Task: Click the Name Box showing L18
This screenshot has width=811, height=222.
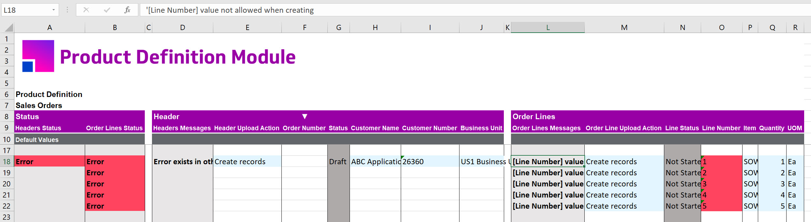Action: pyautogui.click(x=26, y=10)
